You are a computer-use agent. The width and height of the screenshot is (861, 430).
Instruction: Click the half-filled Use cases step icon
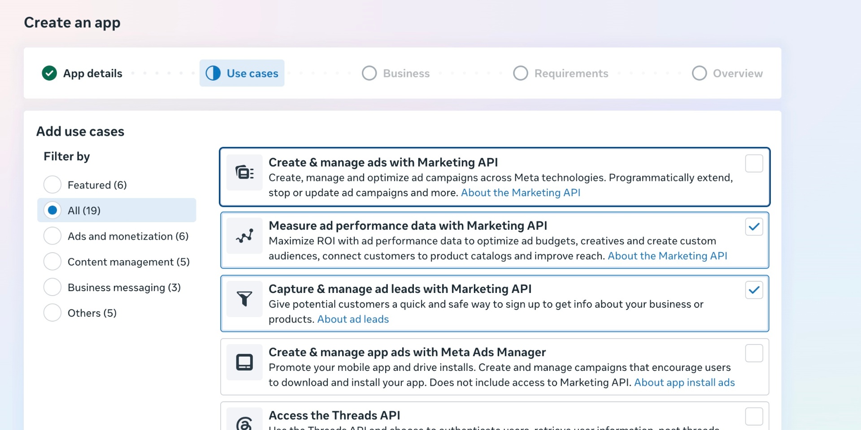(x=213, y=73)
